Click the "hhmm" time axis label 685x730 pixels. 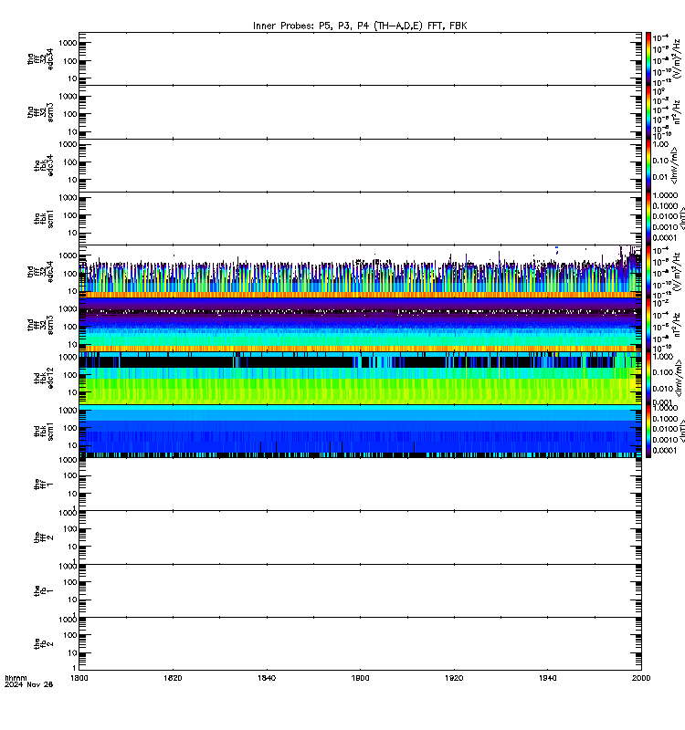point(16,678)
